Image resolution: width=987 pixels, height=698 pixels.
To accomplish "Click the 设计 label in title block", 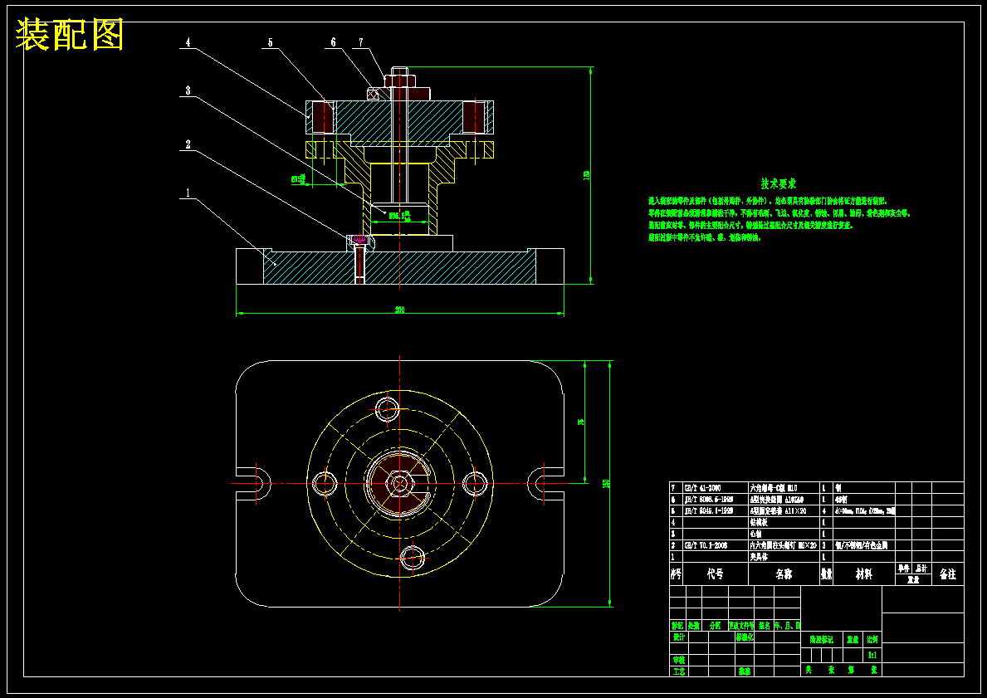I will tap(678, 637).
